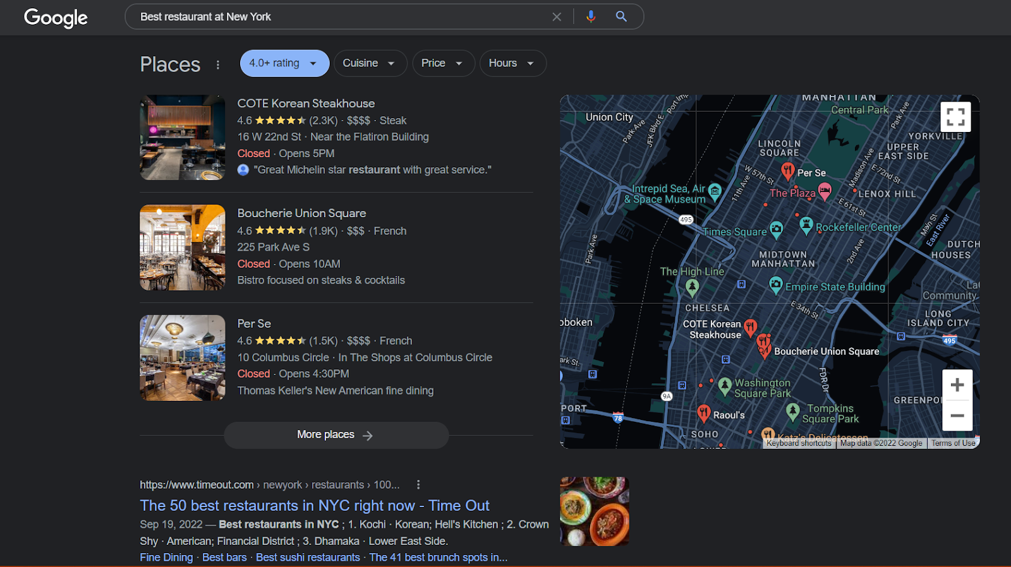The height and width of the screenshot is (567, 1011).
Task: Click the Per Se photo thumbnail
Action: point(183,358)
